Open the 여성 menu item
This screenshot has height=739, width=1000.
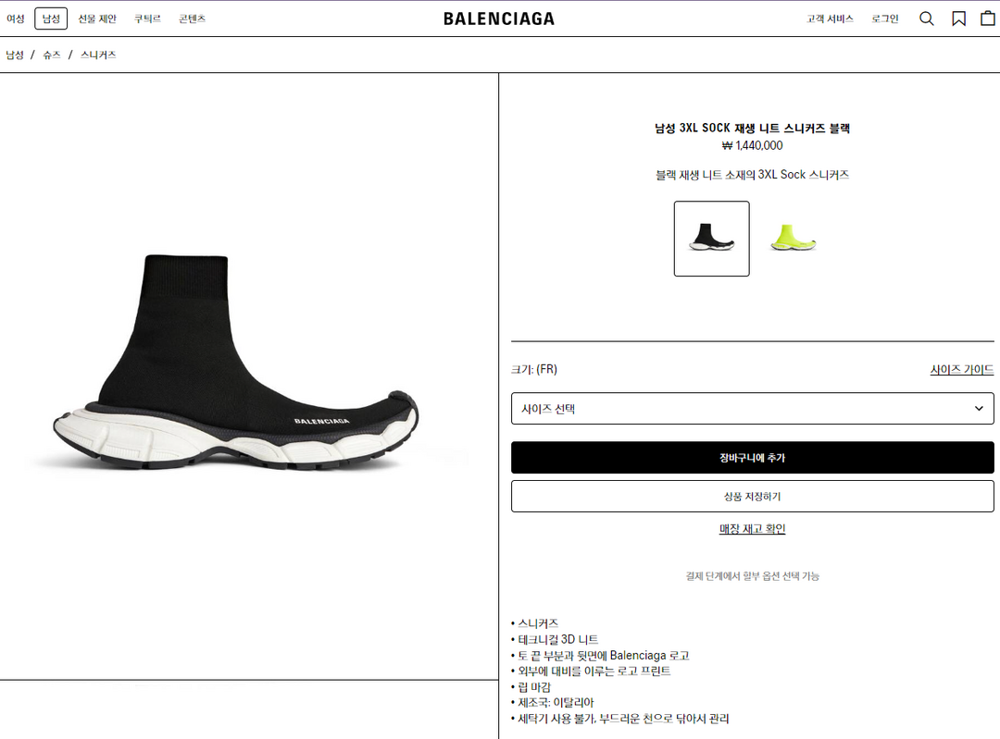coord(16,18)
